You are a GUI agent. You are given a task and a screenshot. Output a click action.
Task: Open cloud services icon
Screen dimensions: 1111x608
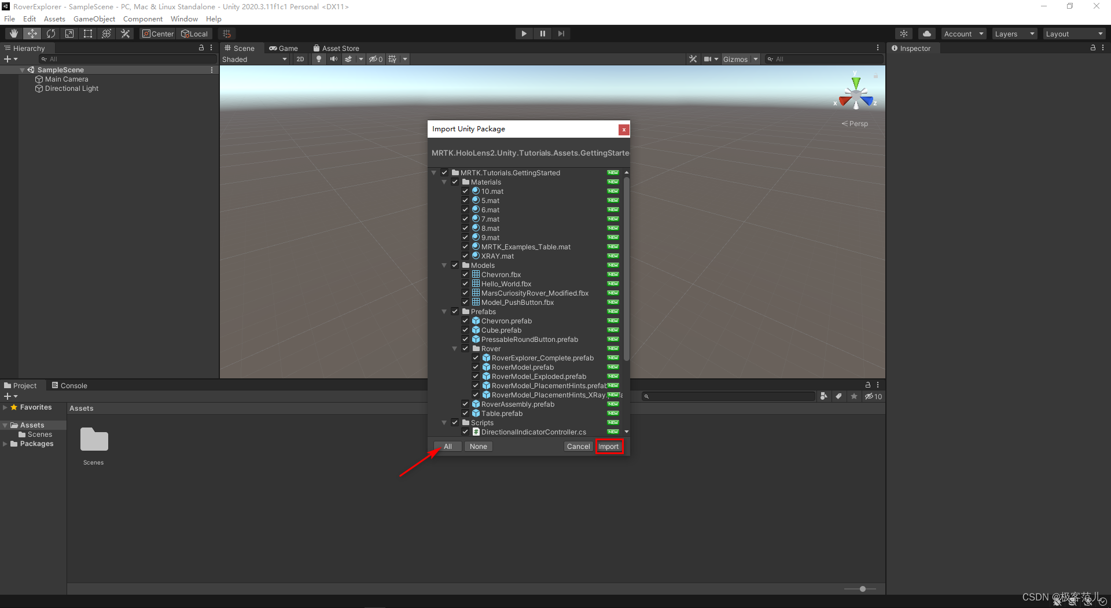tap(927, 34)
